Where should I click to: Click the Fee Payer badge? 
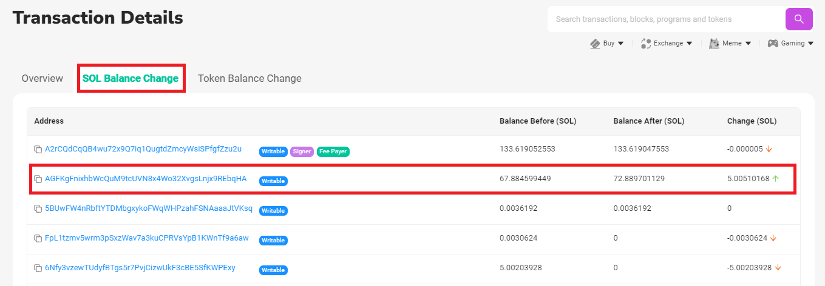click(x=333, y=151)
